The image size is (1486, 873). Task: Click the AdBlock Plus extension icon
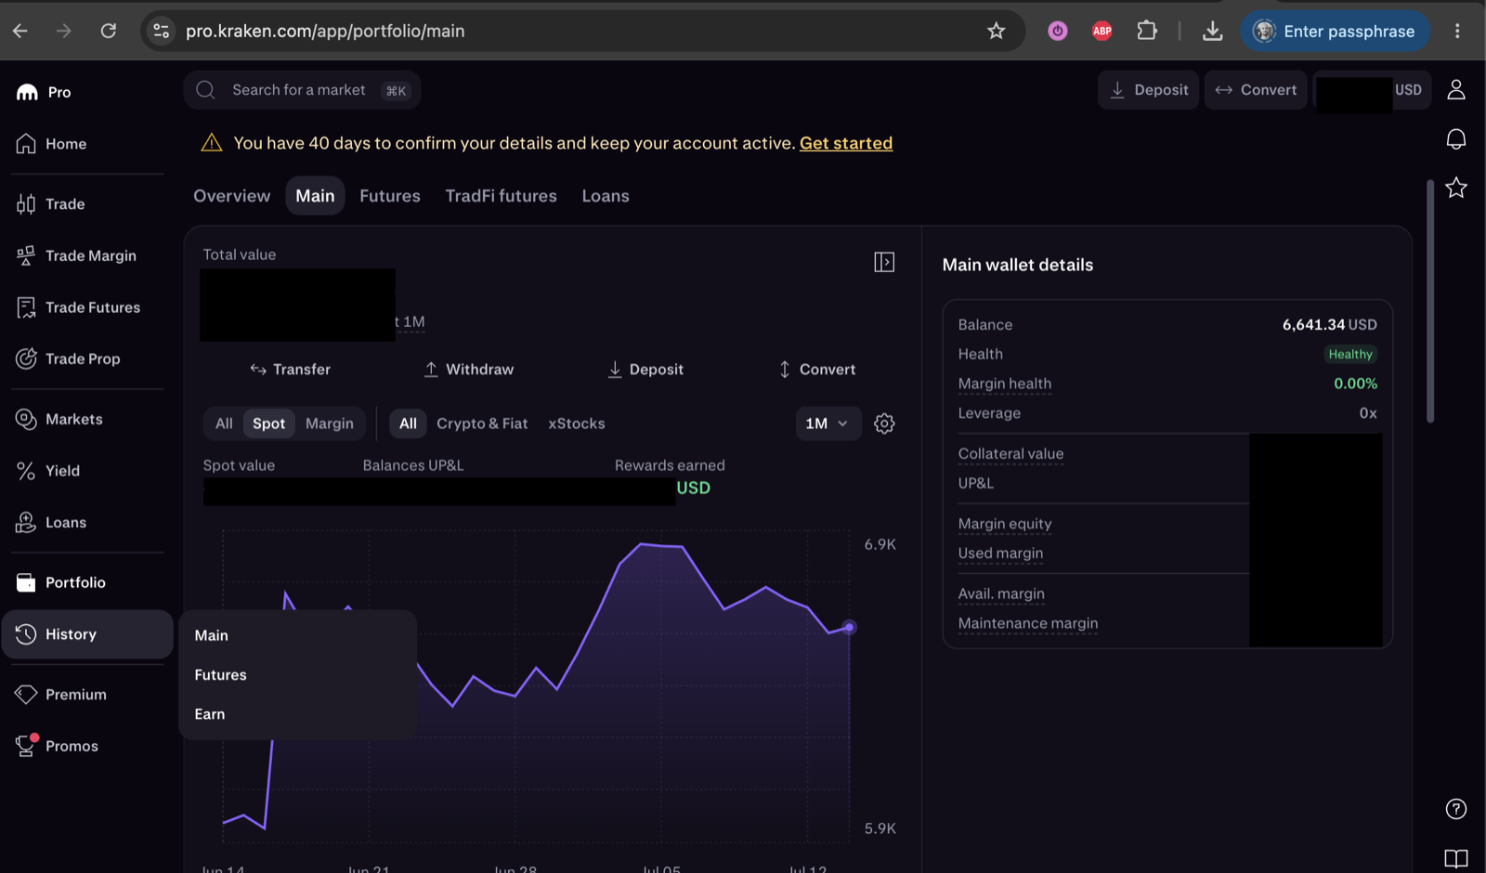(1102, 31)
